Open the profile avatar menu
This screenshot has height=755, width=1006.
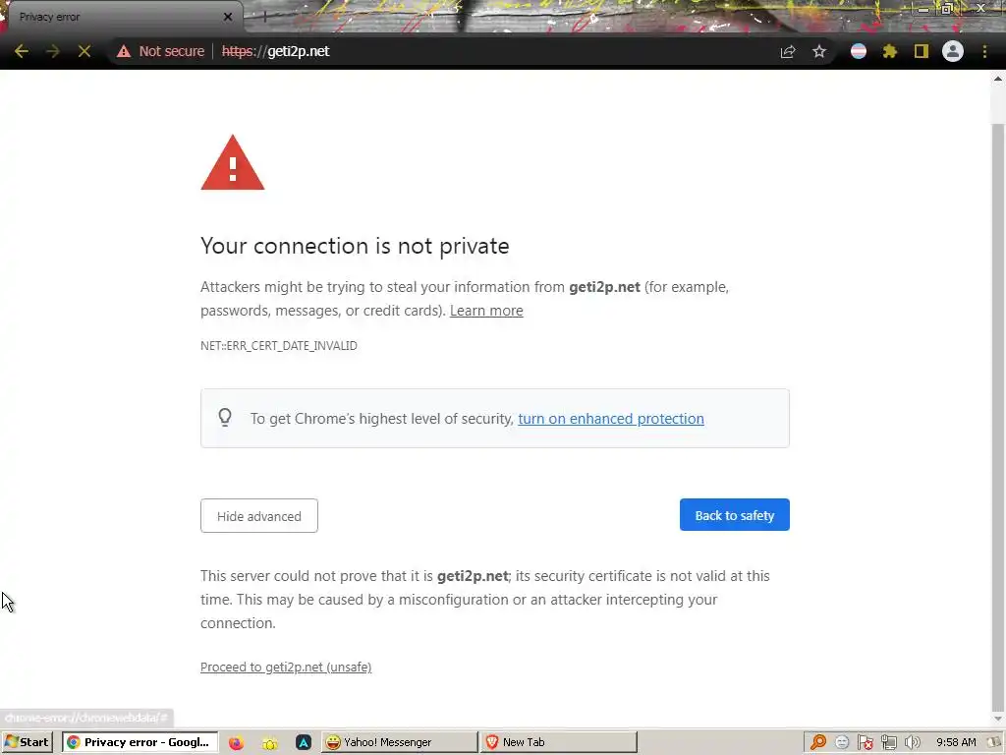click(953, 51)
